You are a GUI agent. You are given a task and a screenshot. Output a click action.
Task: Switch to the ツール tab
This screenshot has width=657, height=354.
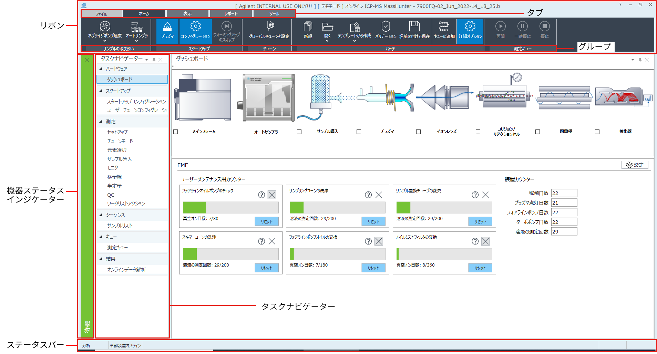[x=274, y=14]
